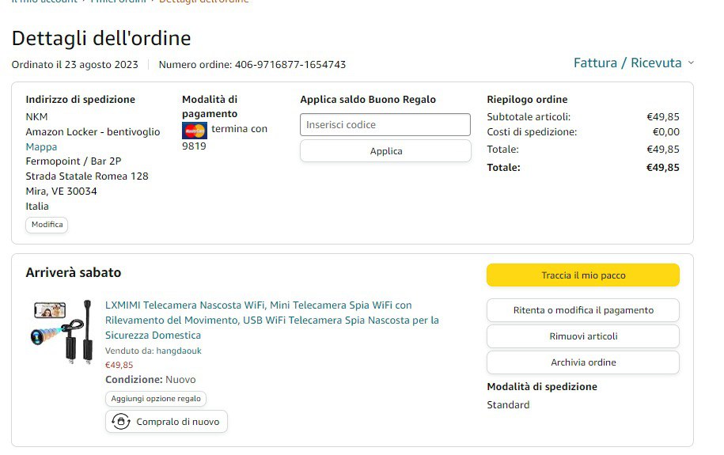Select Ritenta o modifica il pagamento

(x=583, y=310)
